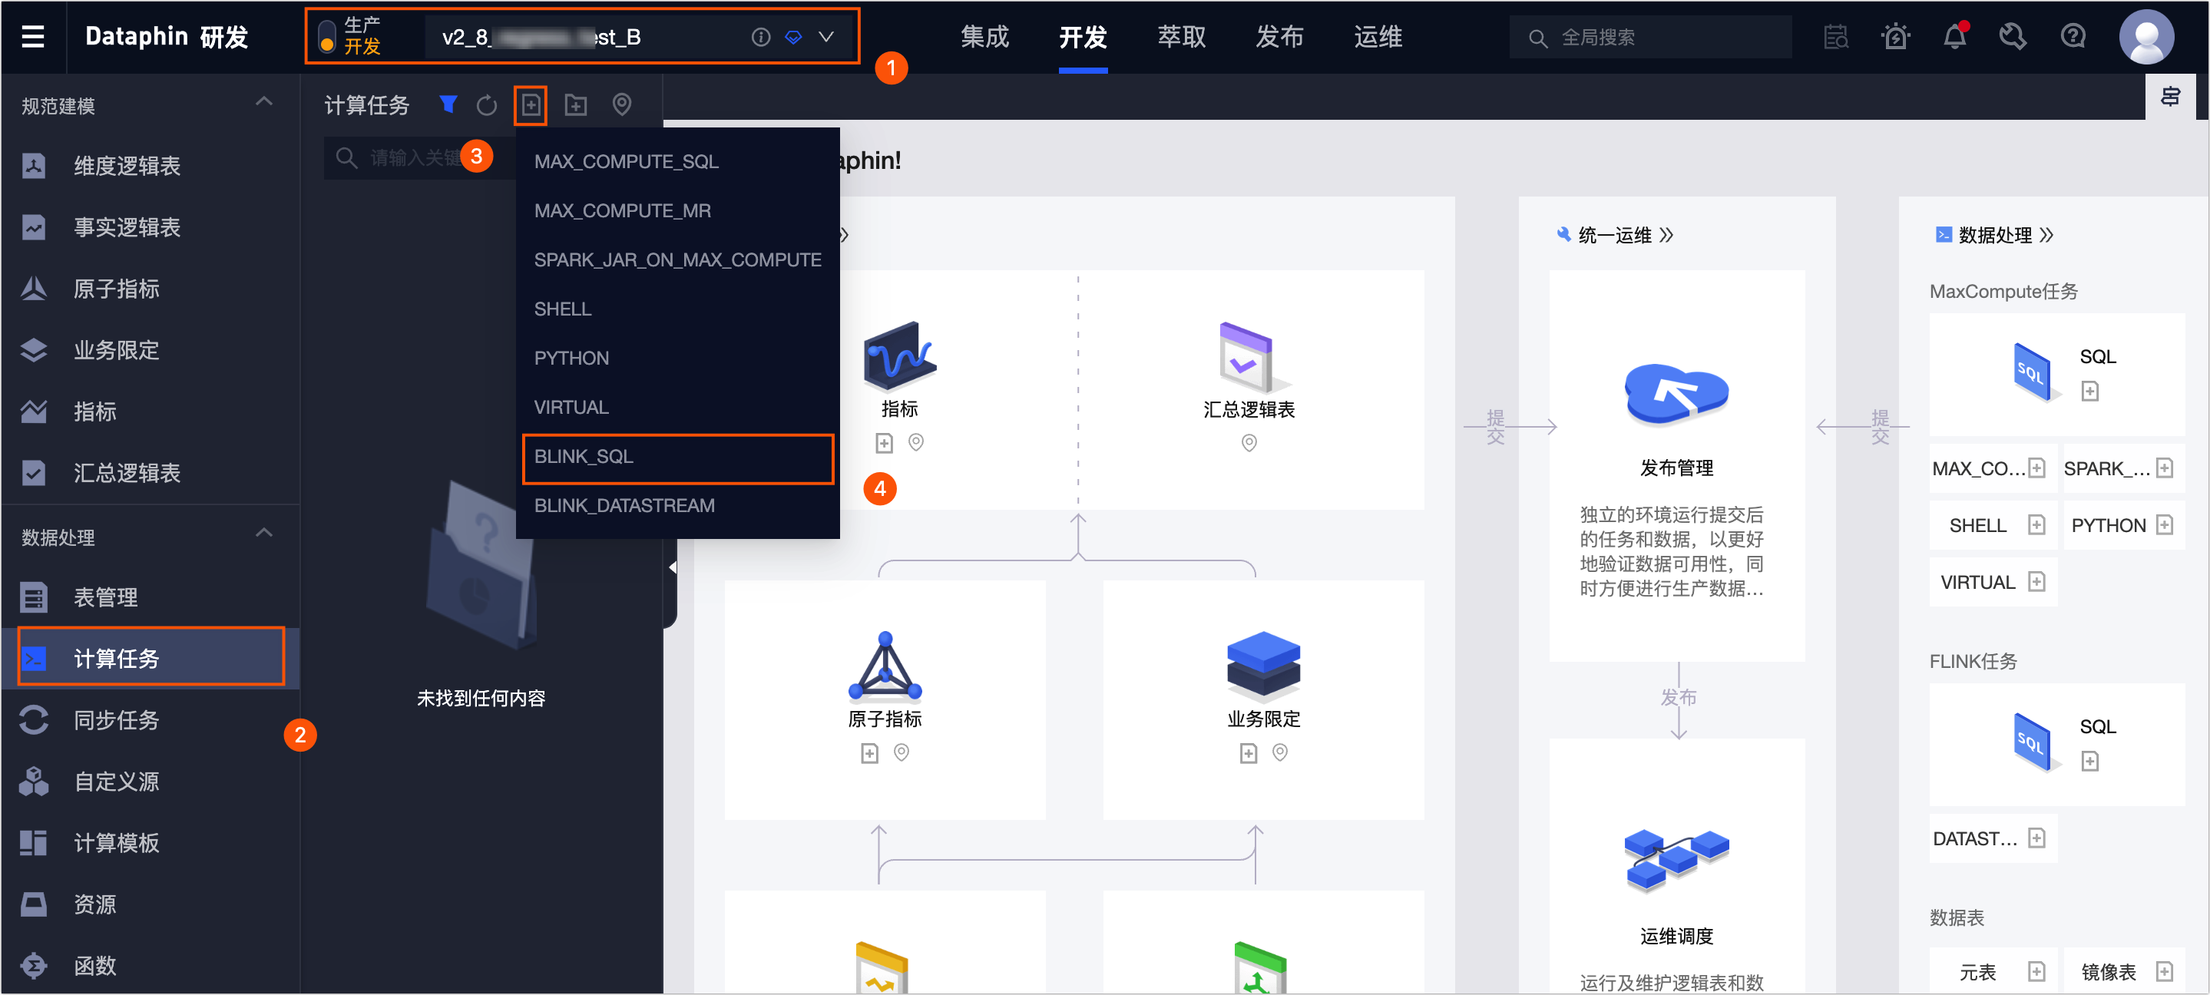This screenshot has height=995, width=2210.
Task: Click the locate pin icon in 计算任务 toolbar
Action: (x=622, y=104)
